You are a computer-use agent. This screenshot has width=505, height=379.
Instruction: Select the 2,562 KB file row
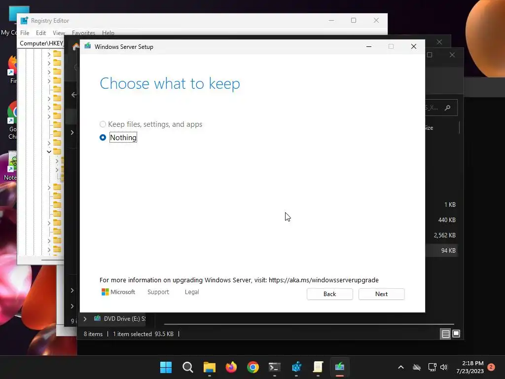pyautogui.click(x=441, y=235)
